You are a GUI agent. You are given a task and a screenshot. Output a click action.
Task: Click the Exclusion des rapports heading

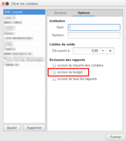(x=67, y=60)
